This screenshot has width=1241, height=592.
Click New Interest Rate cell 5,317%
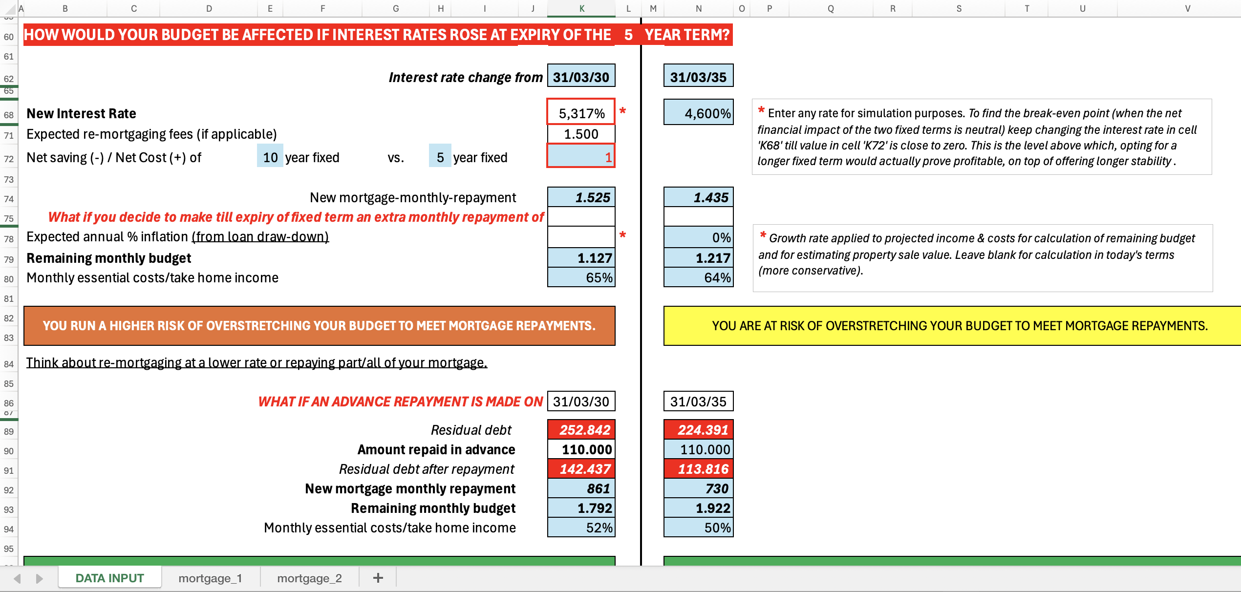581,112
